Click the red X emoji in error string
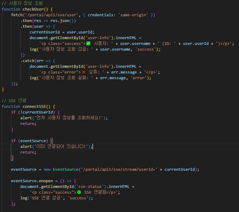Viewport: 239px width, 212px height. pyautogui.click(x=83, y=72)
